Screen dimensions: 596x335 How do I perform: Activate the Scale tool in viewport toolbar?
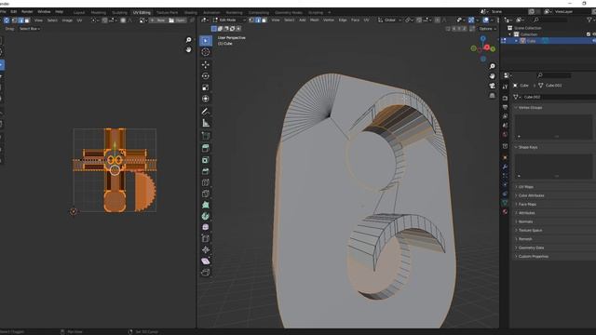pyautogui.click(x=206, y=87)
